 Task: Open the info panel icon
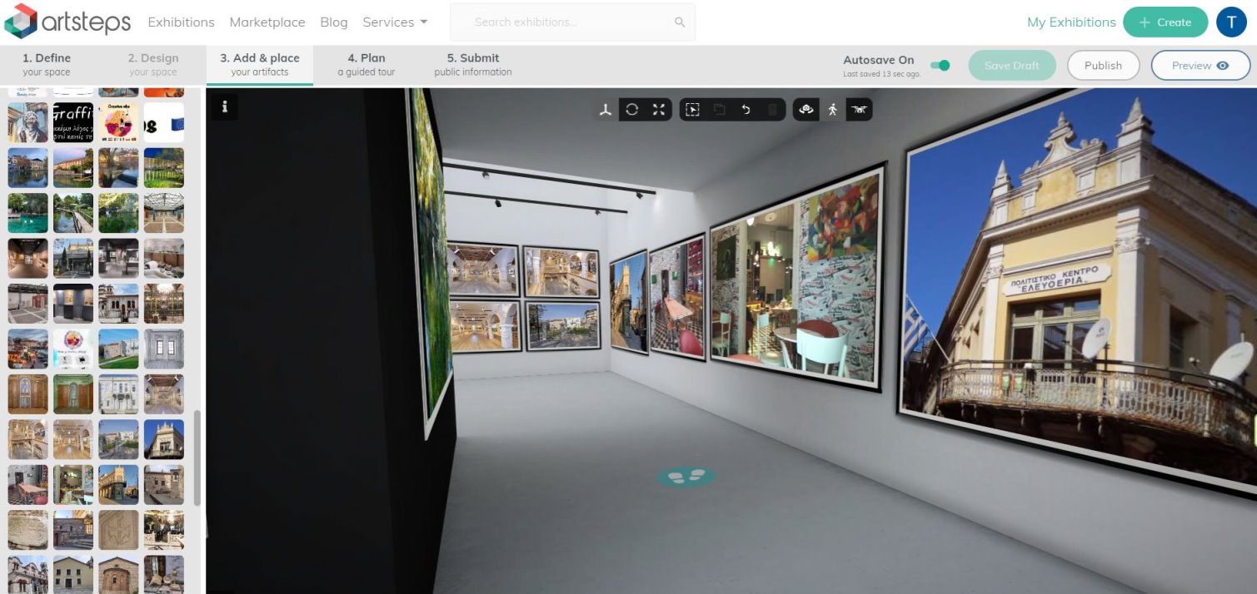coord(225,106)
